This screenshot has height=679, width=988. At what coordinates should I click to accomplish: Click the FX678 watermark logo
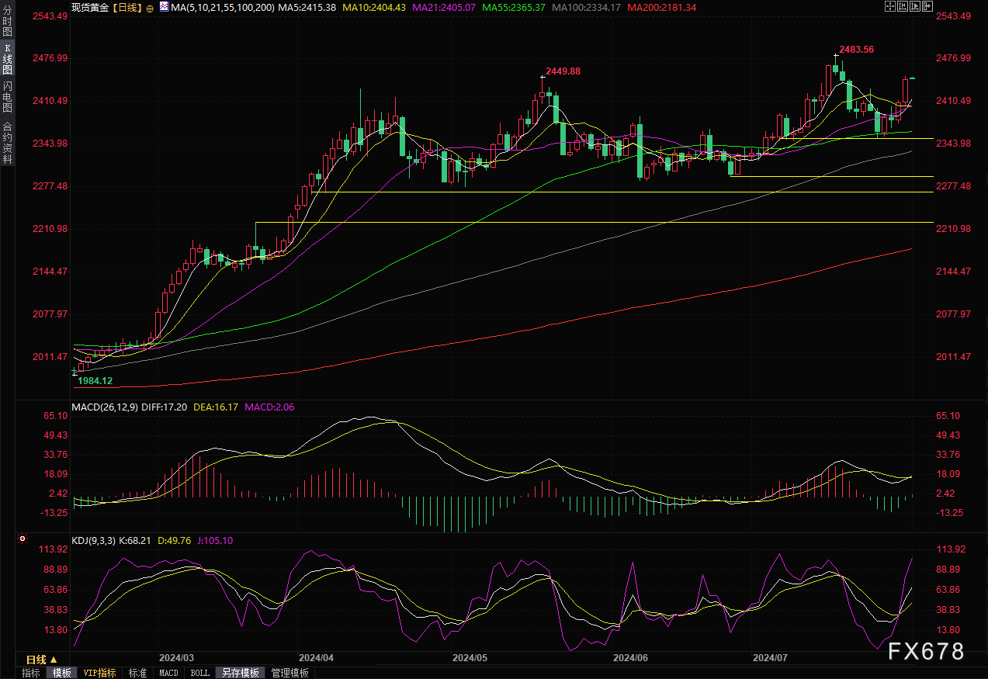[x=926, y=651]
